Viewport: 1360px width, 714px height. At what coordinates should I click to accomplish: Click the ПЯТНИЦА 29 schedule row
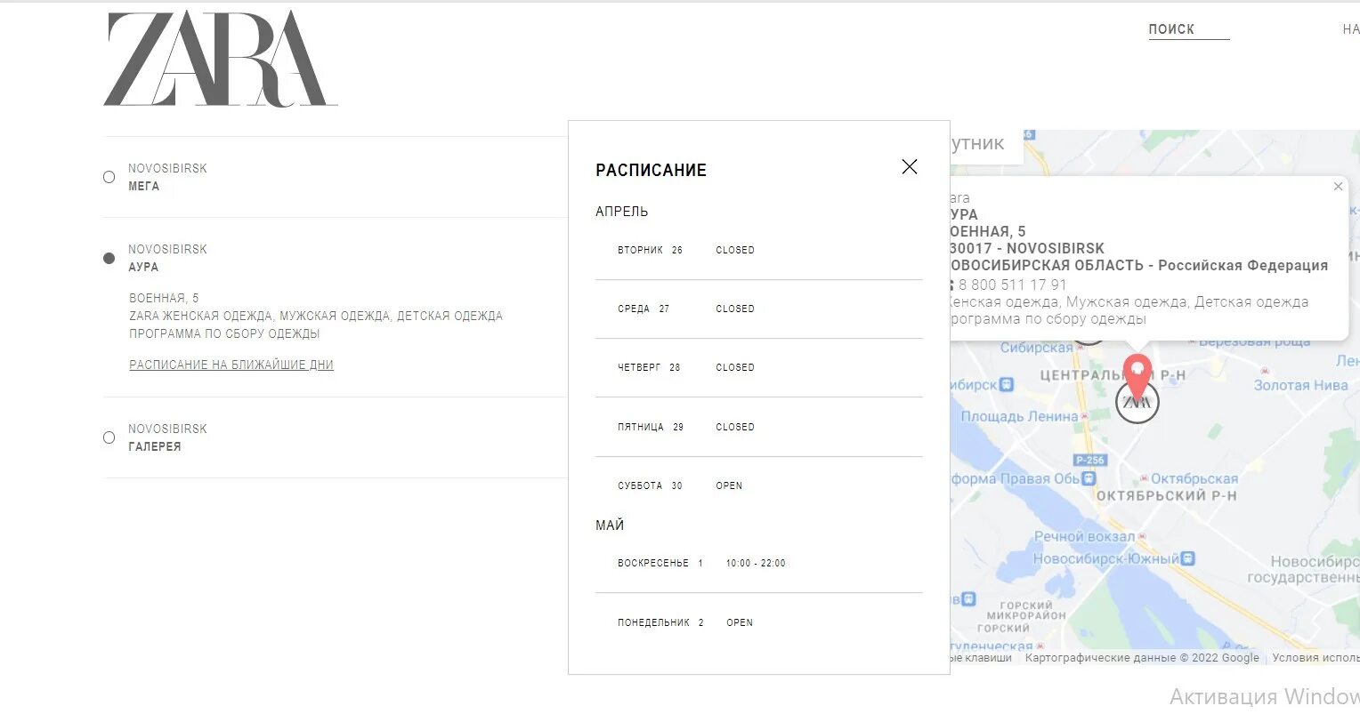tap(758, 428)
